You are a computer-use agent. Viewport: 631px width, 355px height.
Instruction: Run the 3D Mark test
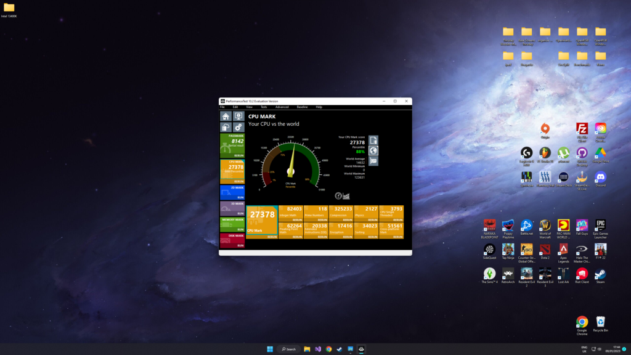click(x=241, y=214)
